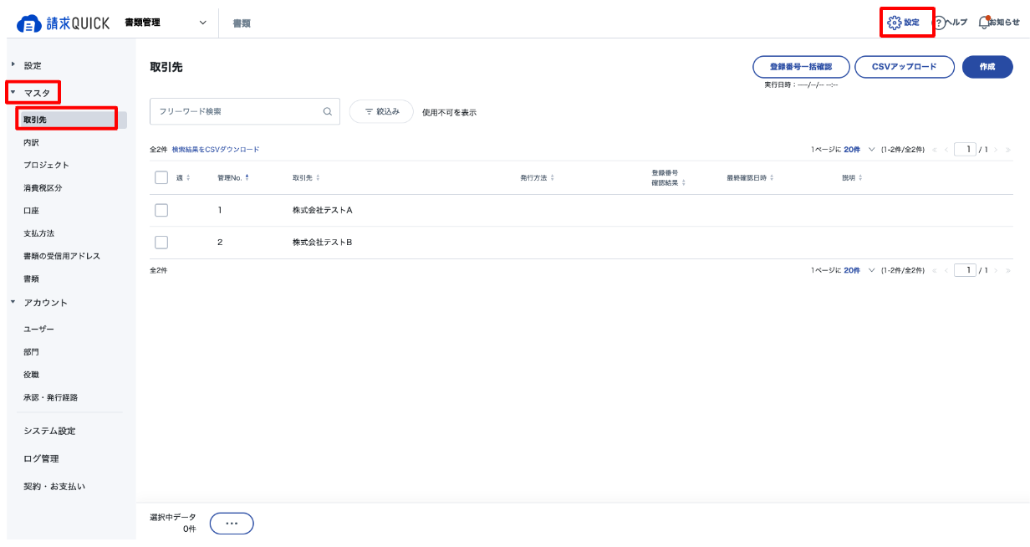Click the 請求QUICK logo icon
1030x547 pixels.
tap(29, 23)
